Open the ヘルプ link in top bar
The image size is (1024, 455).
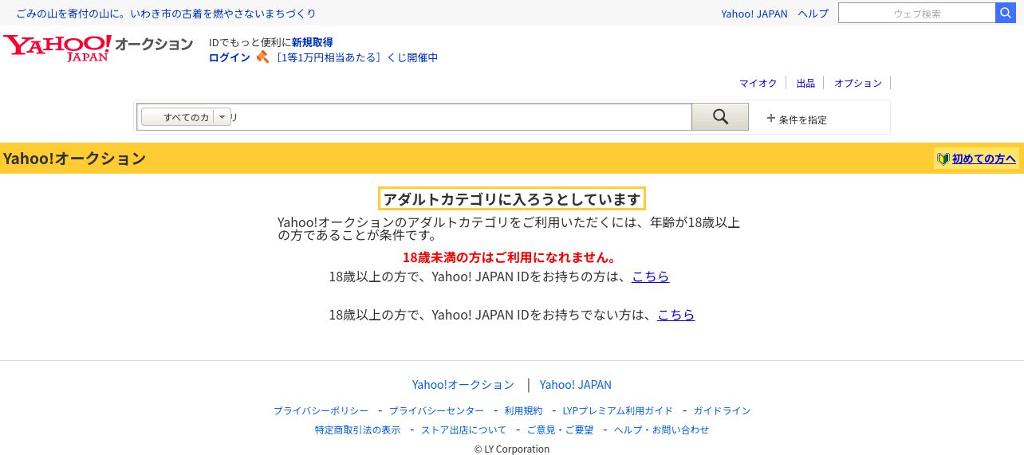click(x=813, y=14)
